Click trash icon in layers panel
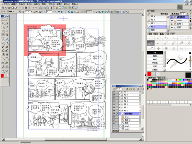192x144 pixels. pos(134,89)
